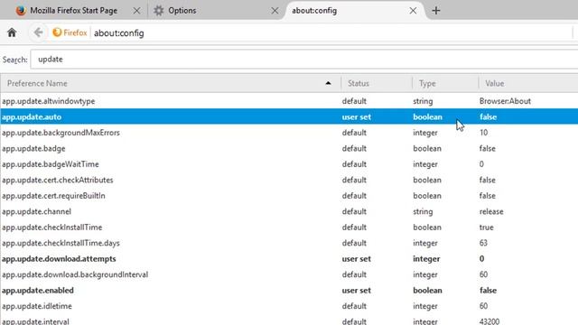578x325 pixels.
Task: Select the app.update.badge preference
Action: click(289, 148)
